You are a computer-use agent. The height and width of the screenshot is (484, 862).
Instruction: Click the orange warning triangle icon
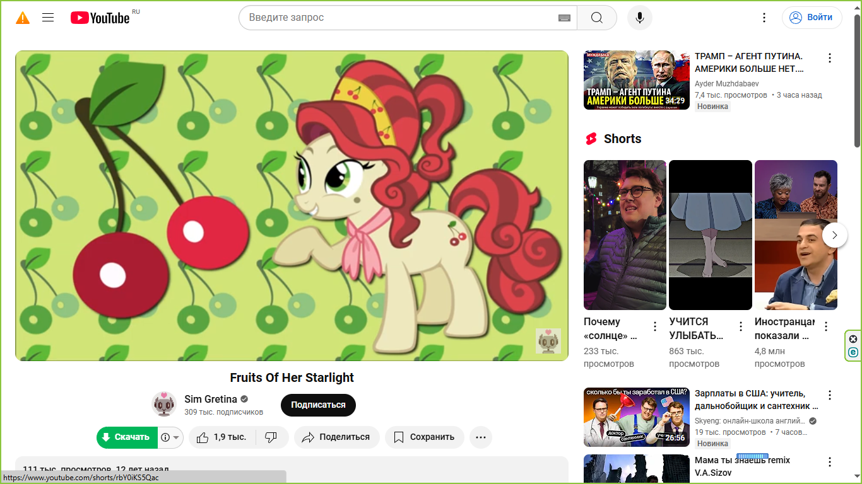point(23,18)
